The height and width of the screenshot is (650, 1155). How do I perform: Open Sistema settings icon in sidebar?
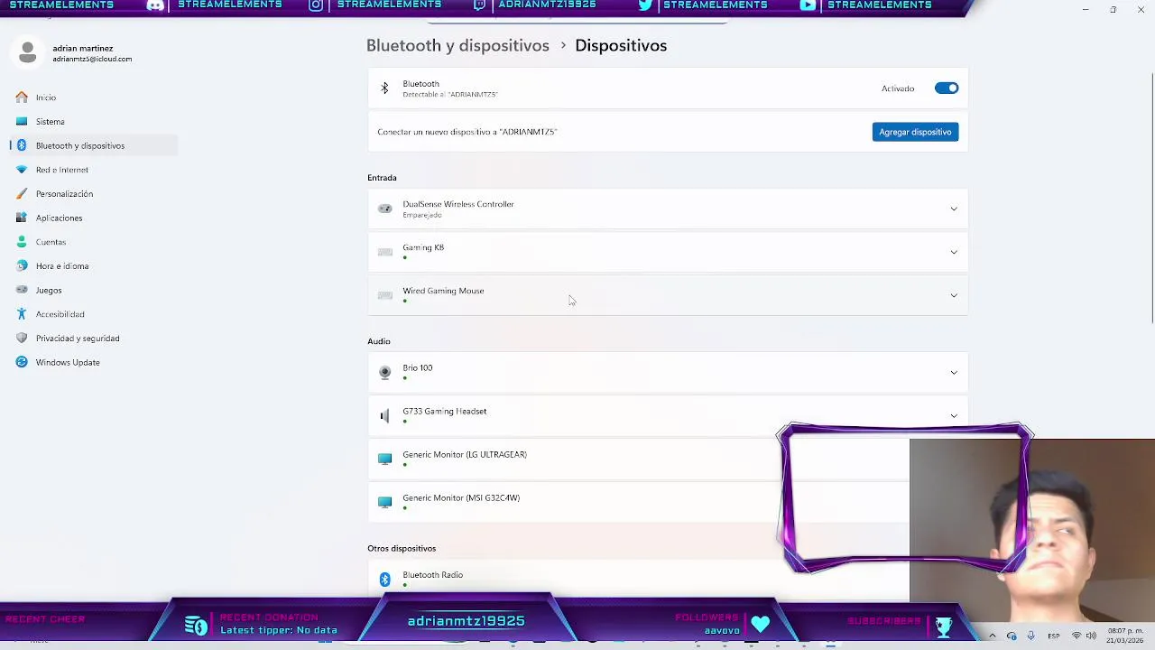click(22, 121)
